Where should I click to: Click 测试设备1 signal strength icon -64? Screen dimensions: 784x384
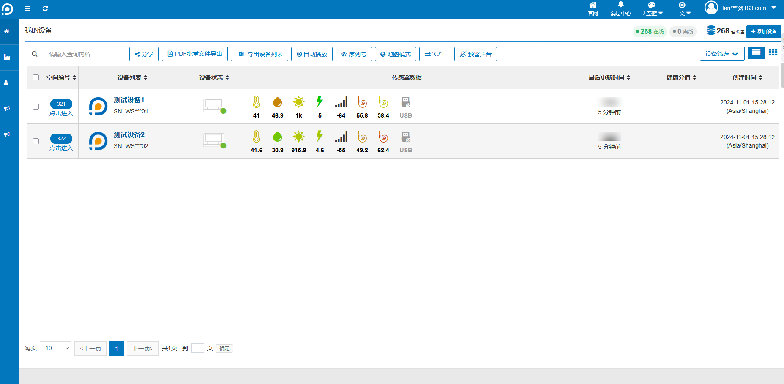pyautogui.click(x=341, y=102)
